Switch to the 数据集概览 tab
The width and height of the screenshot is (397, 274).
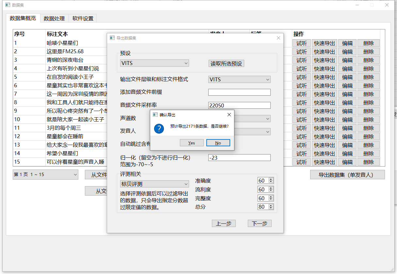23,18
